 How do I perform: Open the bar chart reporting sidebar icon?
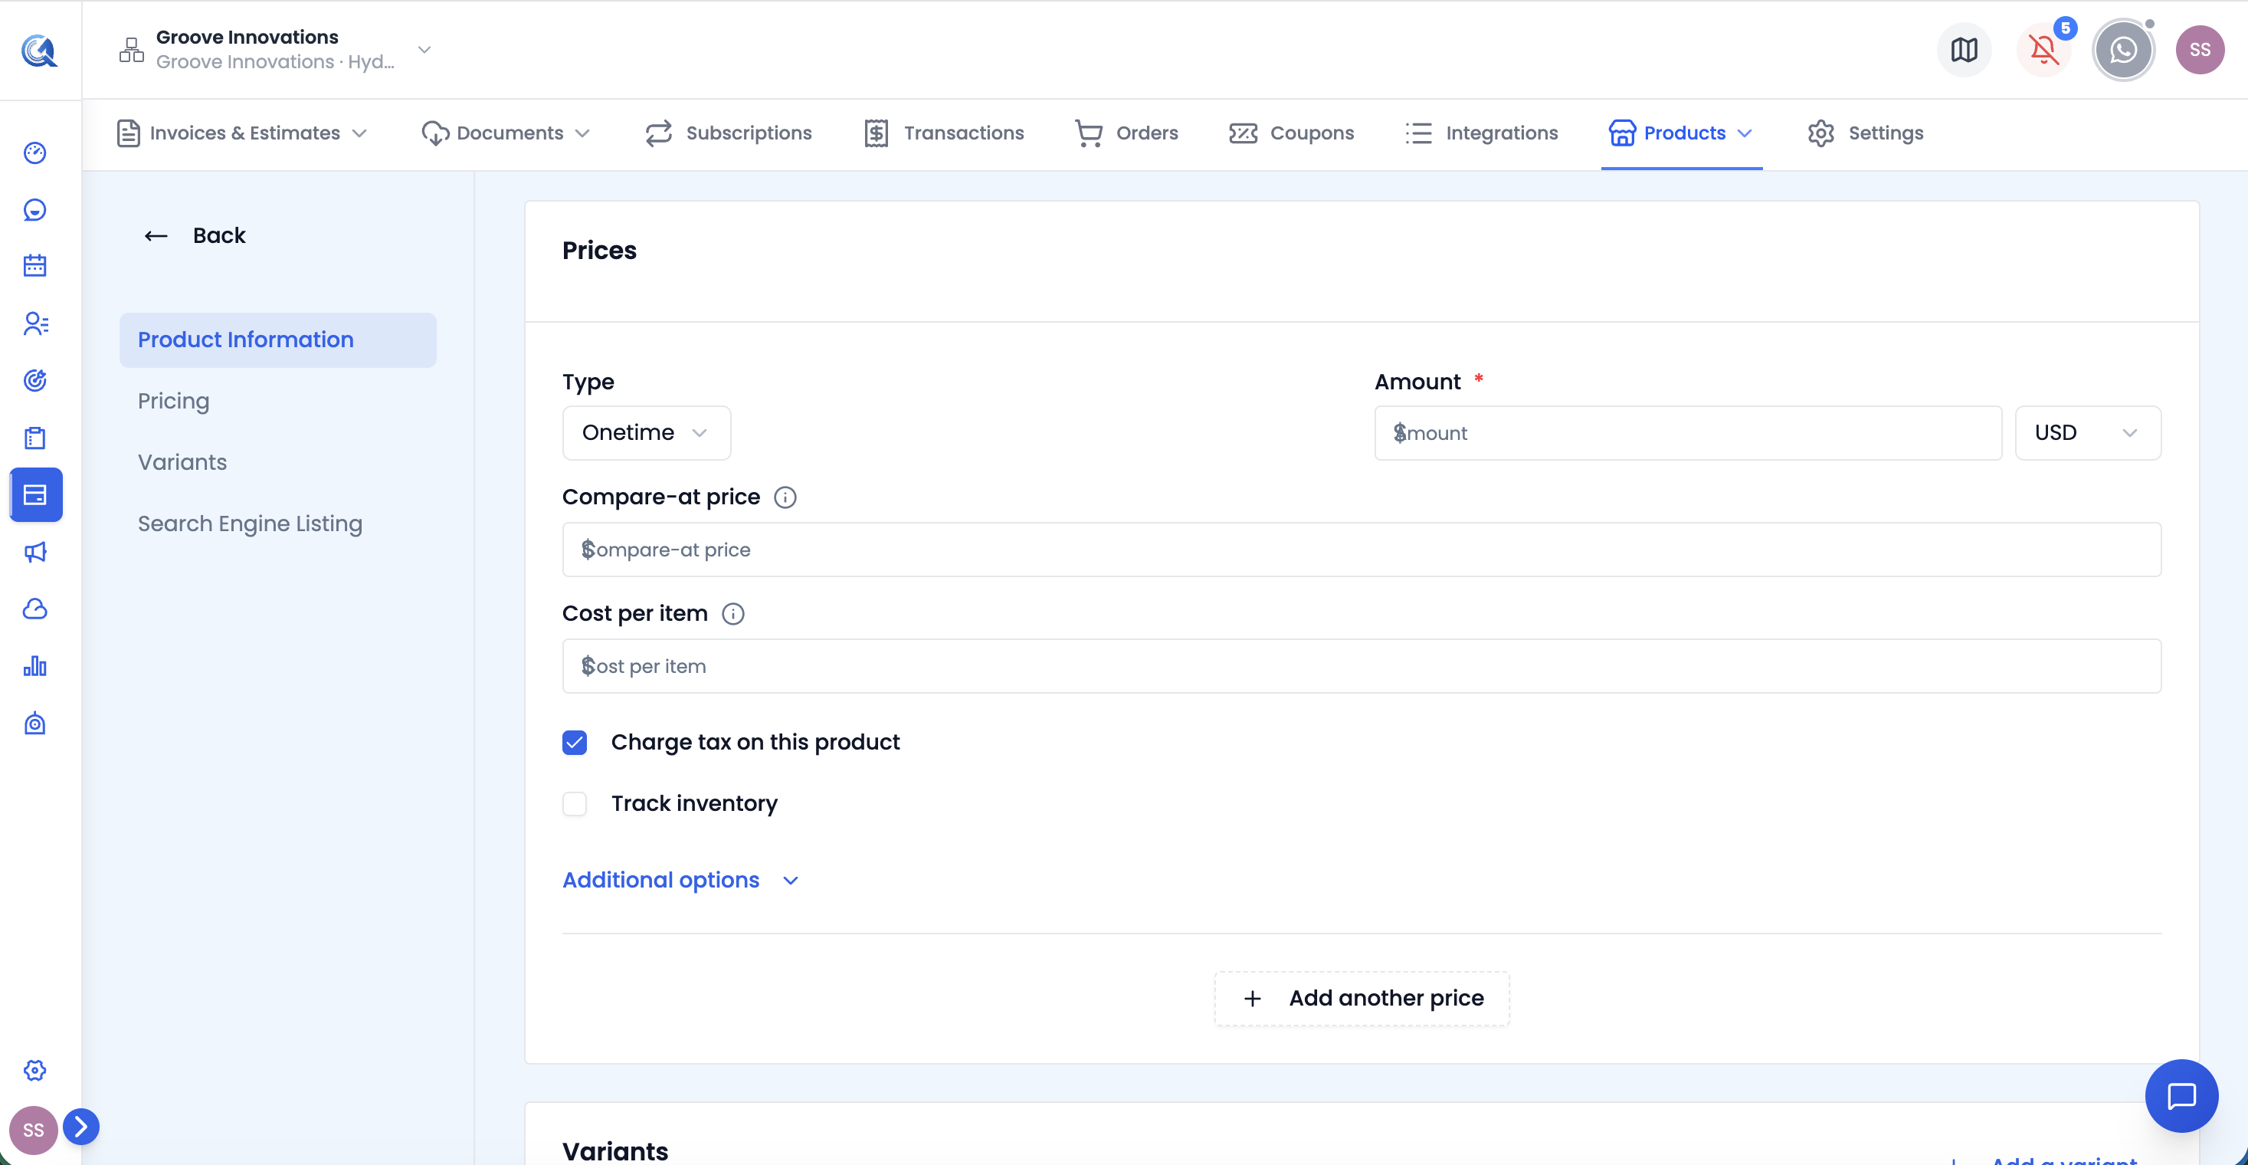coord(35,667)
